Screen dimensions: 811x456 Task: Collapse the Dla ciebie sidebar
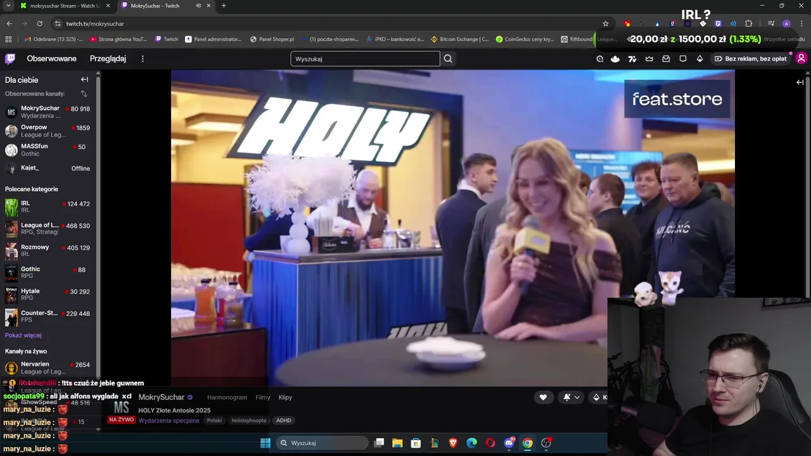(x=84, y=80)
